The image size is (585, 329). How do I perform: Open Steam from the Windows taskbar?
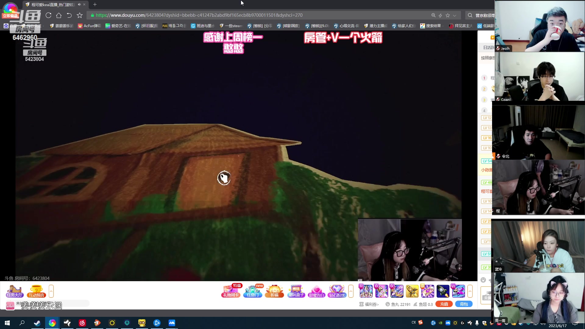coord(37,323)
